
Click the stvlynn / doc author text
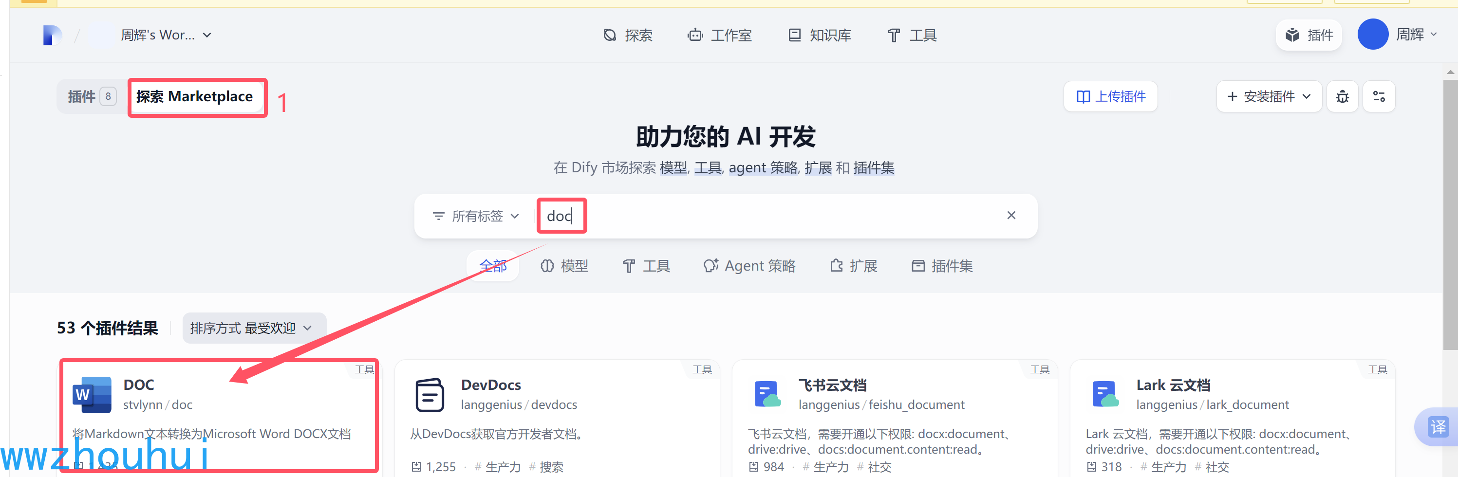(158, 405)
